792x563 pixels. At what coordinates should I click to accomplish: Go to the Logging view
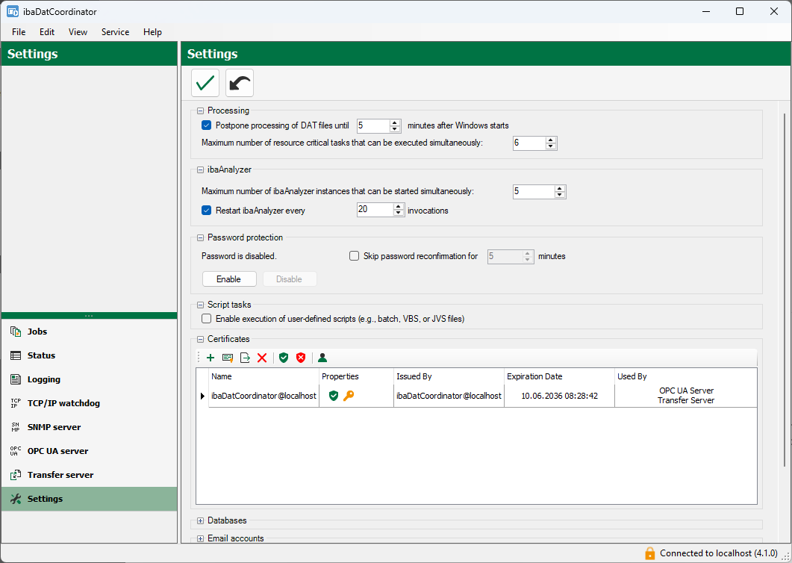tap(89, 379)
